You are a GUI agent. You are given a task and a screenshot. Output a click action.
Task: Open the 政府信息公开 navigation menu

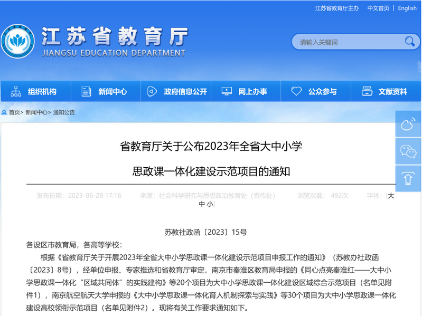pos(185,92)
